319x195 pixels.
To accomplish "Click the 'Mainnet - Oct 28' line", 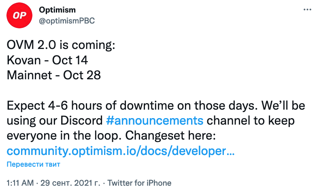I will [x=54, y=75].
